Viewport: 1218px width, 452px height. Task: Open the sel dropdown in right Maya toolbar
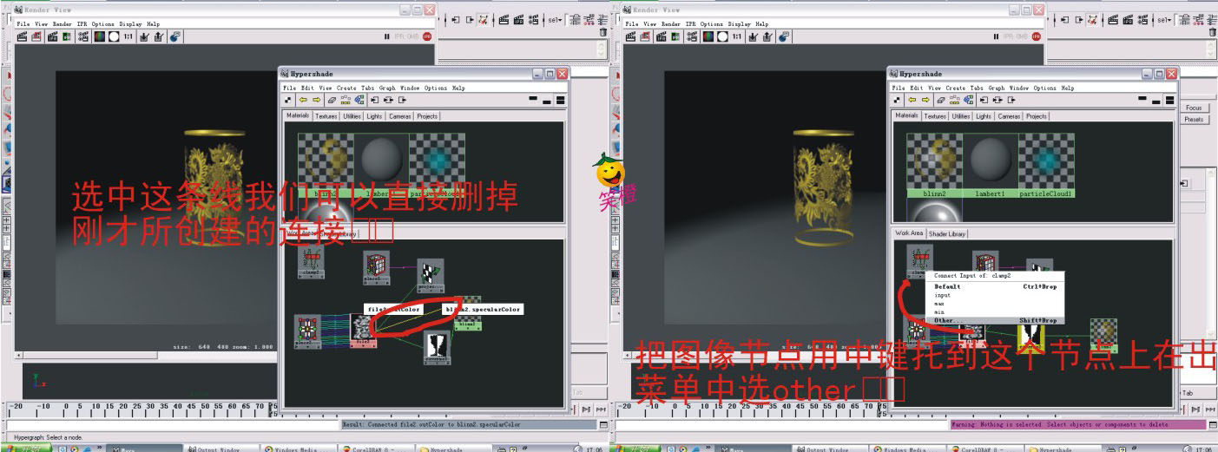1163,20
